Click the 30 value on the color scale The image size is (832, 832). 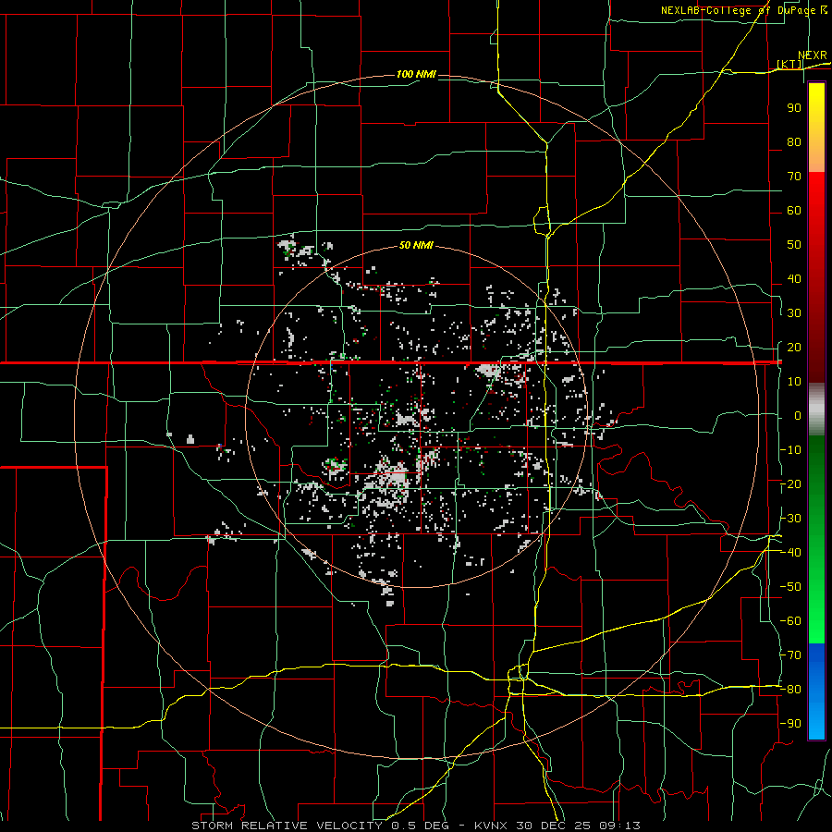794,312
